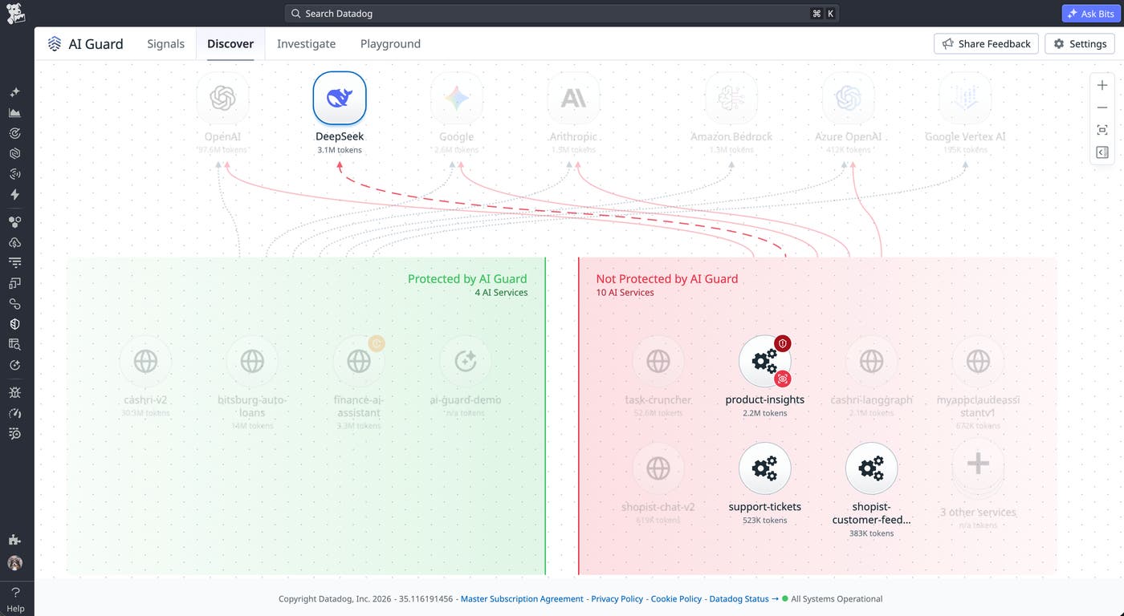1124x616 pixels.
Task: Select the OpenAI provider node
Action: coord(222,98)
